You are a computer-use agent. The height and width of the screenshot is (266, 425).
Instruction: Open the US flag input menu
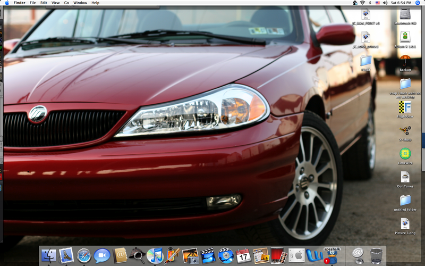378,3
